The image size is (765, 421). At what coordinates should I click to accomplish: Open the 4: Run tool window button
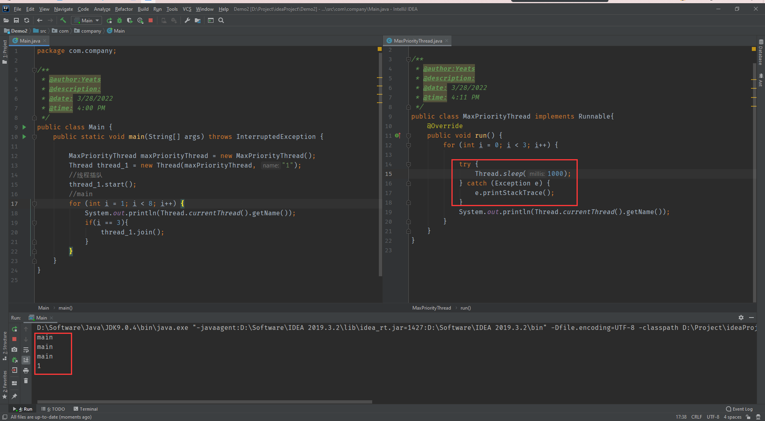pyautogui.click(x=23, y=409)
